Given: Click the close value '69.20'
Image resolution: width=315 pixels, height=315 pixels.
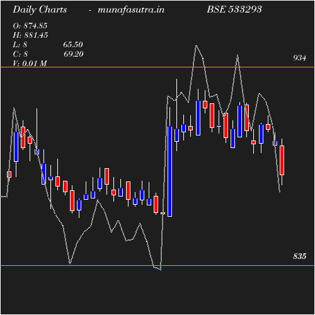Looking at the screenshot, I should coord(74,54).
